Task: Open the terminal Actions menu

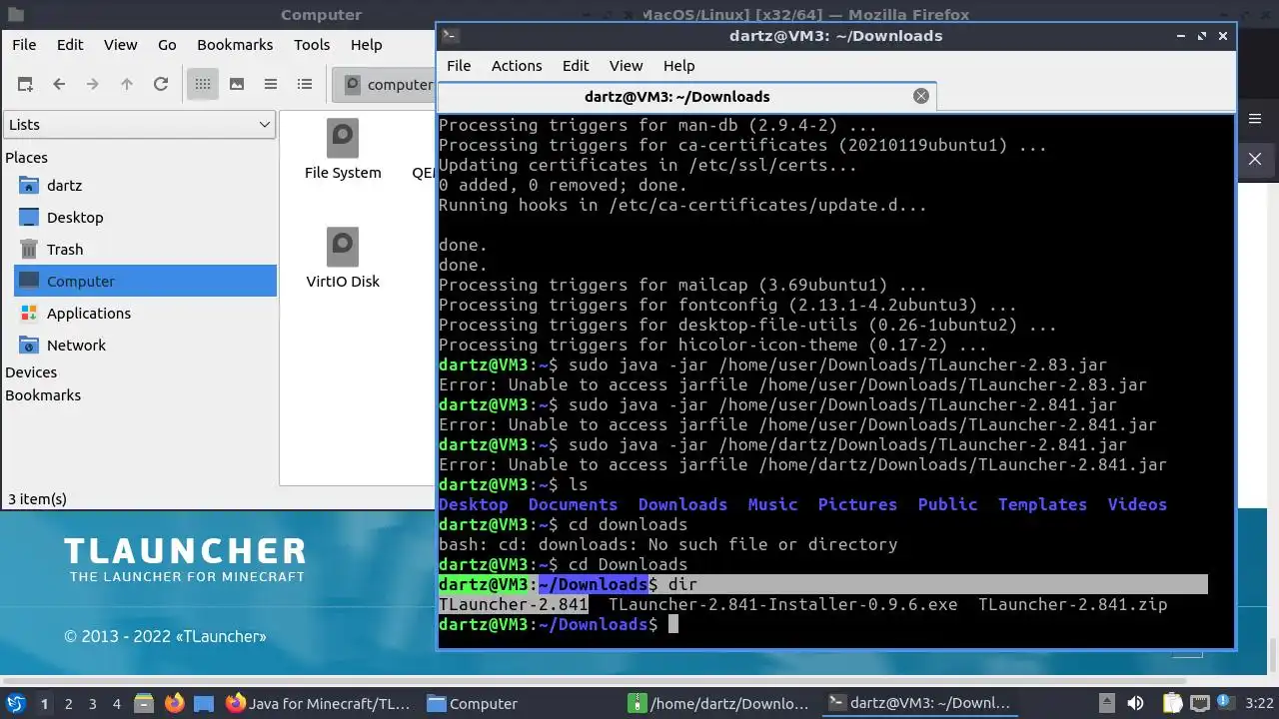Action: click(517, 66)
